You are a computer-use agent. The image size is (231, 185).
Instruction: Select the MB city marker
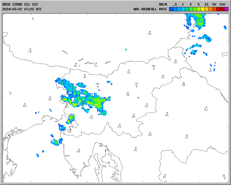point(154,68)
